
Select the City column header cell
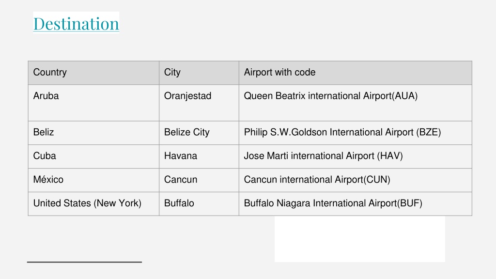199,73
